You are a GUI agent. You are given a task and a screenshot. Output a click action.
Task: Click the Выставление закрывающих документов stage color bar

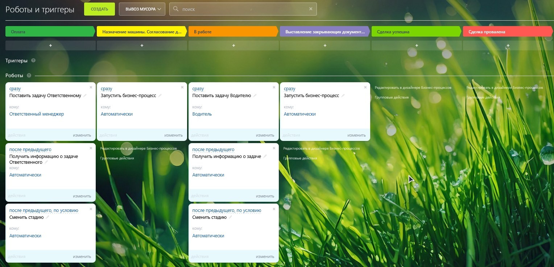click(x=324, y=32)
